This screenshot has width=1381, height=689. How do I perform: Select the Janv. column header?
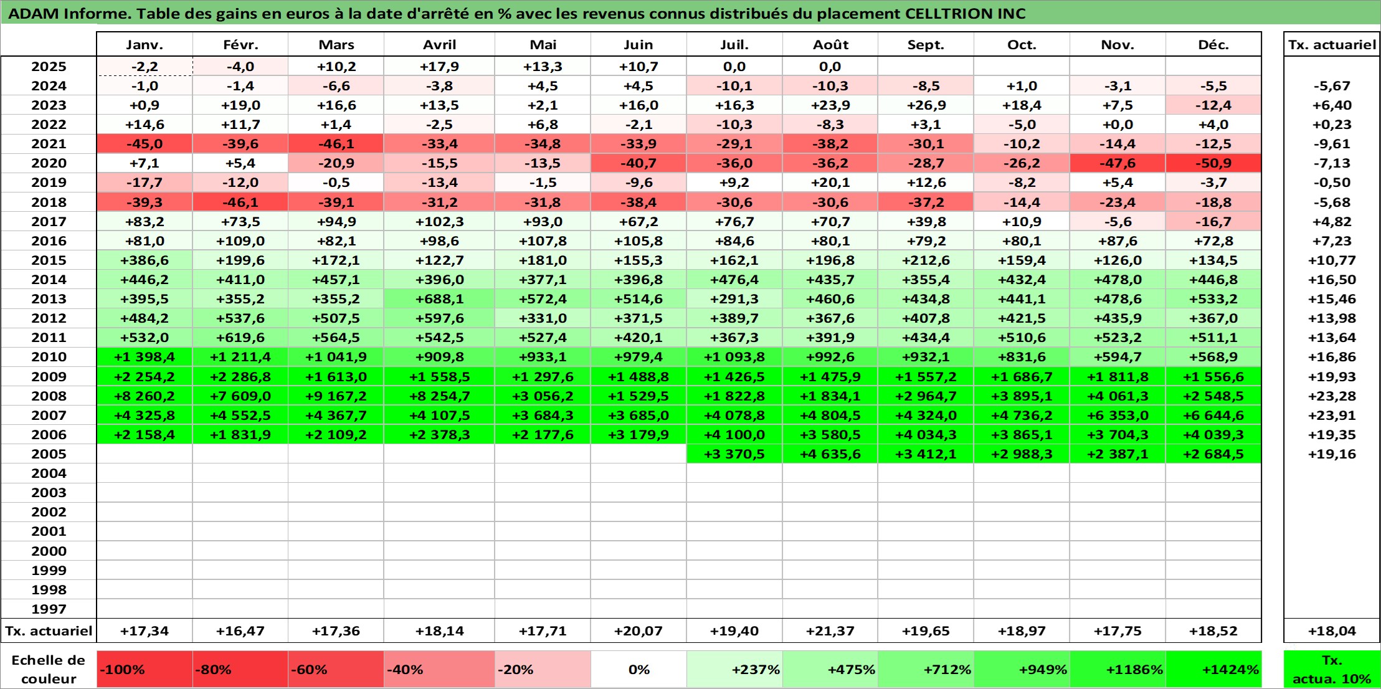point(145,44)
